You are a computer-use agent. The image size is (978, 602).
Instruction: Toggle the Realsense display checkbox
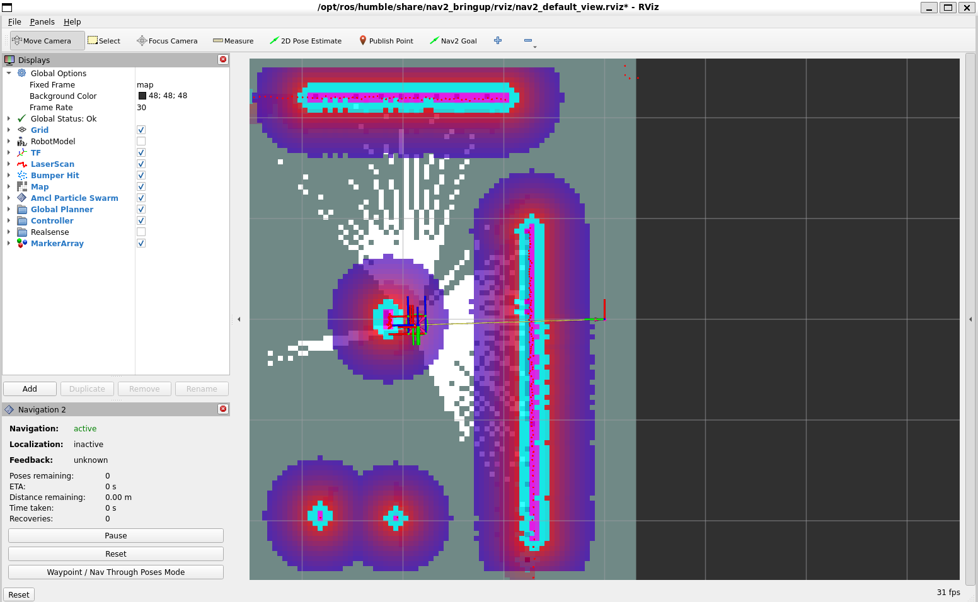click(141, 232)
